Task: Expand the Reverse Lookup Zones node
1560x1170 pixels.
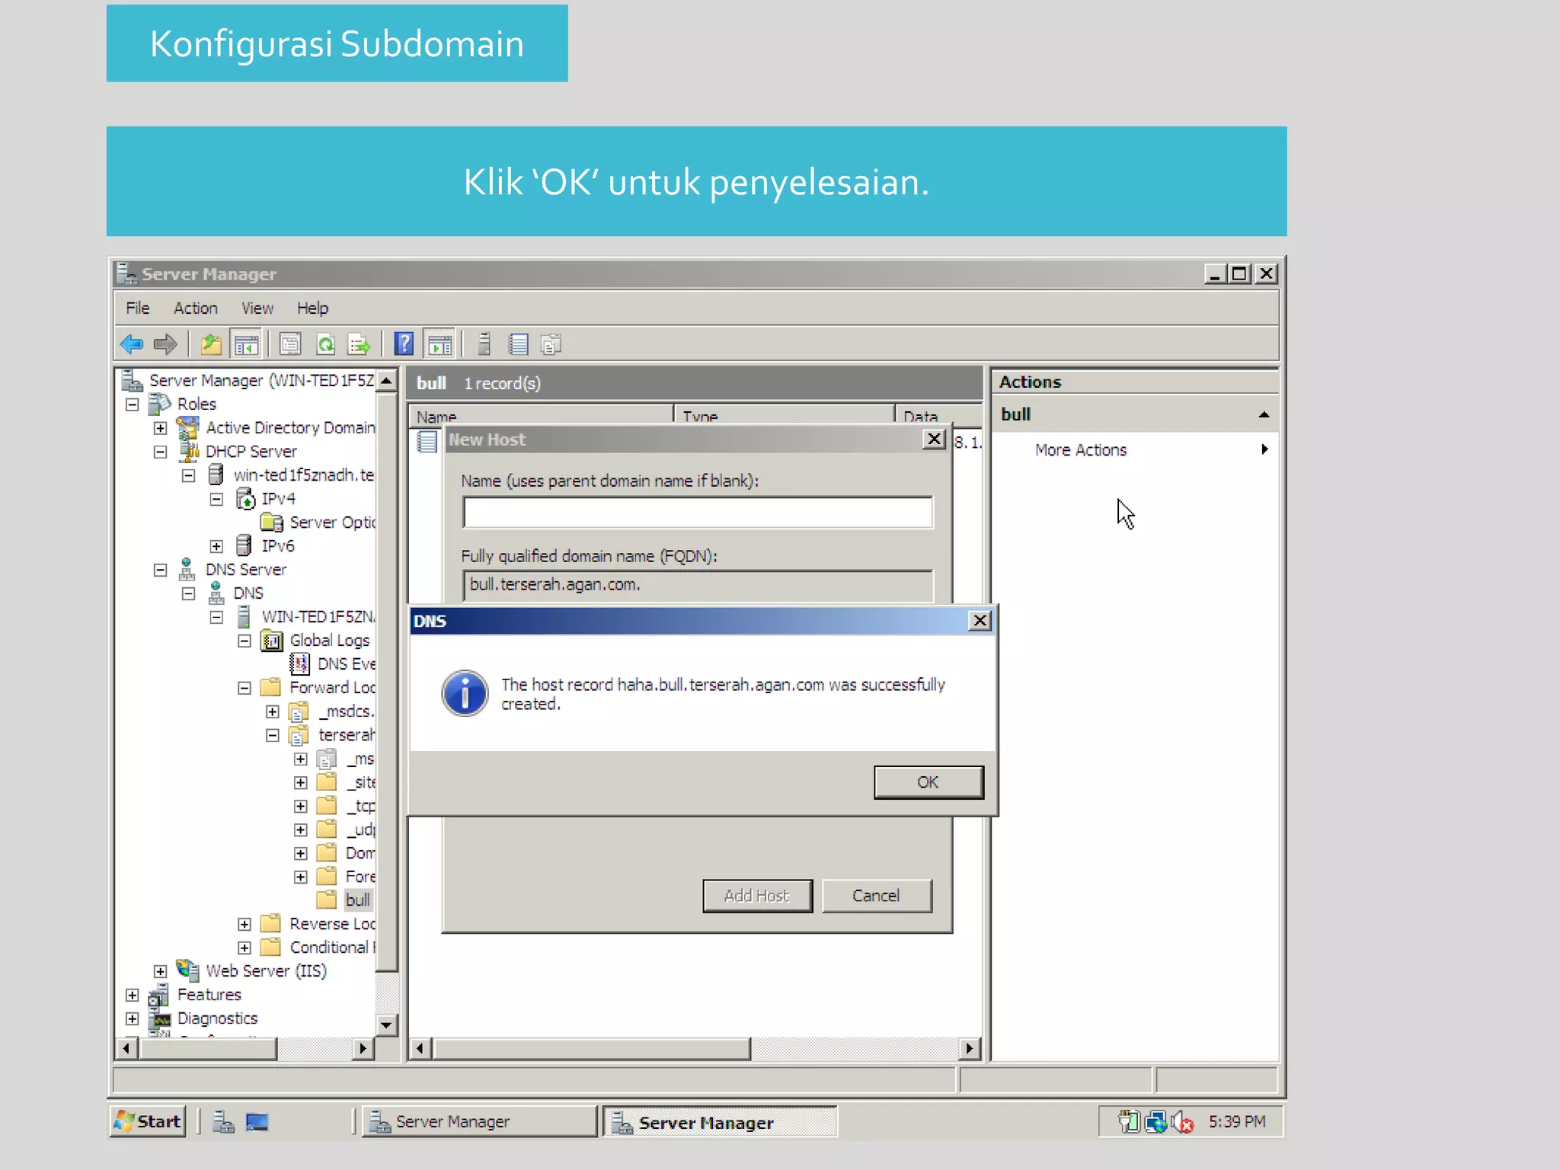Action: (245, 924)
